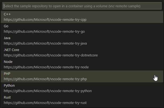The width and height of the screenshot is (164, 108).
Task: Open the vscode-remote-try-node URL line
Action: [x=46, y=67]
